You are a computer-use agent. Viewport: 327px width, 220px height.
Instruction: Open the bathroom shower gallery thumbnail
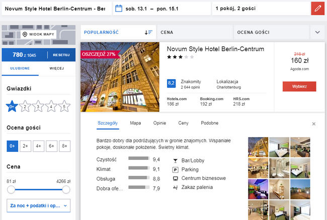[279, 168]
